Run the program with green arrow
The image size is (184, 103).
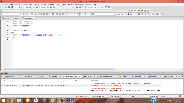coord(45,7)
